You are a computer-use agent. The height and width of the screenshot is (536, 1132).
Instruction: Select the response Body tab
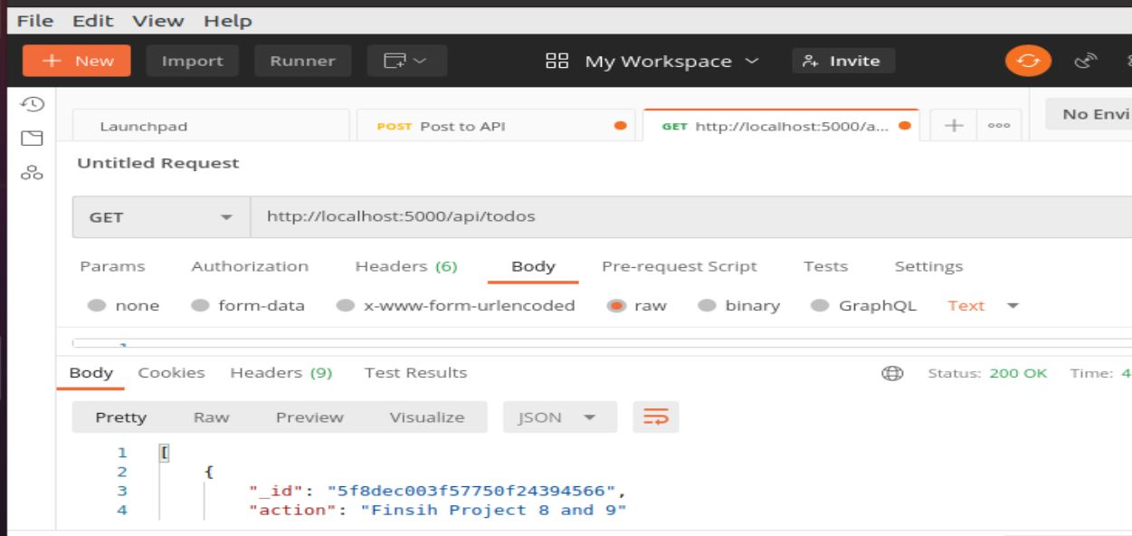tap(91, 373)
